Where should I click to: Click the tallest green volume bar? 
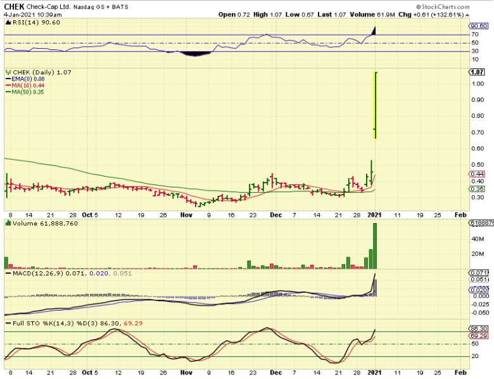[375, 245]
